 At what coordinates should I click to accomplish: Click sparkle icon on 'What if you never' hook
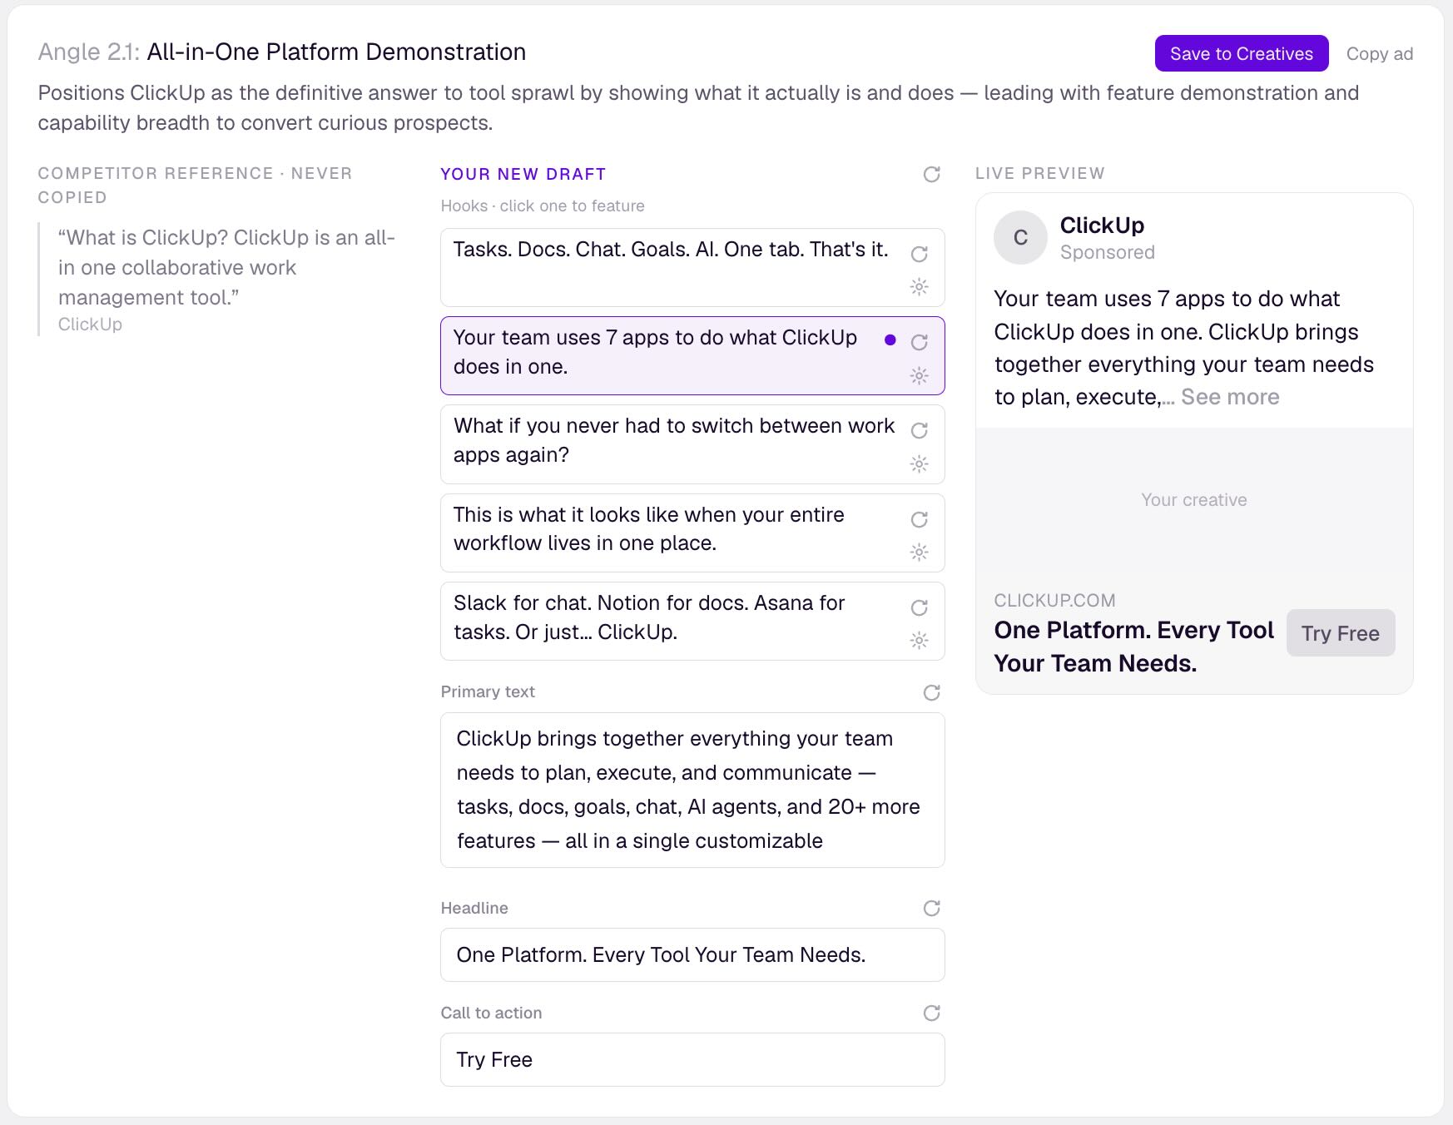pyautogui.click(x=920, y=463)
